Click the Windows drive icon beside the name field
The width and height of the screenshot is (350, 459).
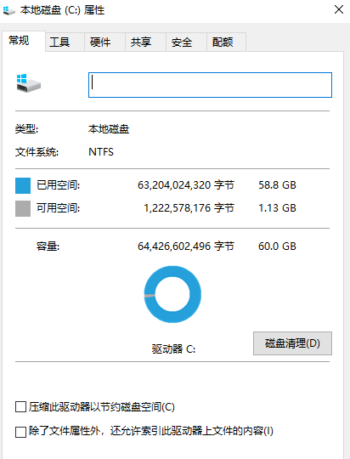(28, 83)
